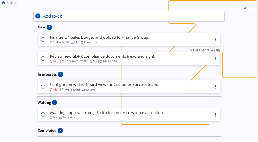The image size is (258, 142).
Task: Collapse the Waiting section header
Action: (x=44, y=102)
